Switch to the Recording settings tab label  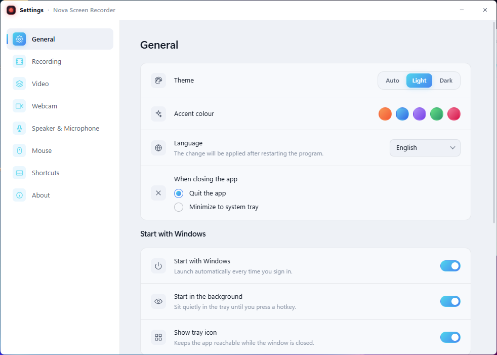47,62
